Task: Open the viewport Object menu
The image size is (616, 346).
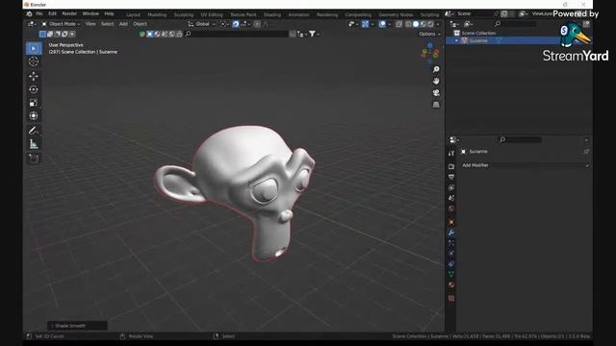Action: click(140, 24)
